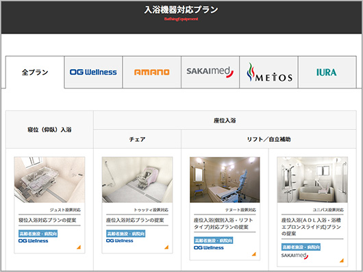This screenshot has height=272, width=363.
Task: Click ジュスト設置対応 label
Action: click(x=65, y=210)
